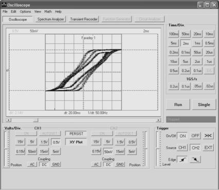219x190 pixels.
Task: Click CH1 Position vertical slider
Action: click(7, 149)
